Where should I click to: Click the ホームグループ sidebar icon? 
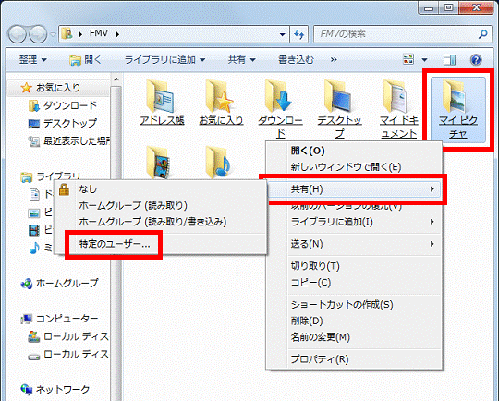(26, 284)
